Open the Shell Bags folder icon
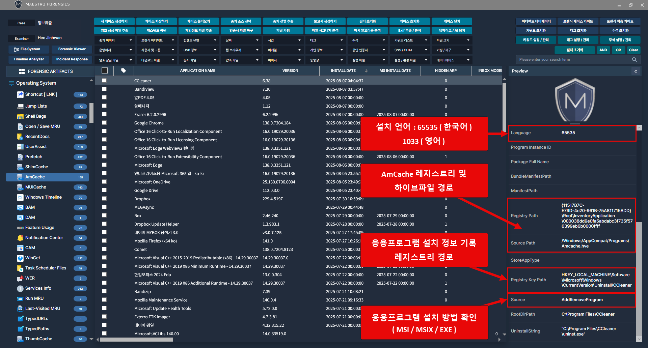This screenshot has height=348, width=648. click(20, 116)
